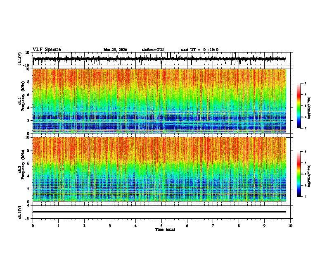Click the -7 value on ch.2 colorbar
Viewport: 327px width, 253px height.
[304, 196]
